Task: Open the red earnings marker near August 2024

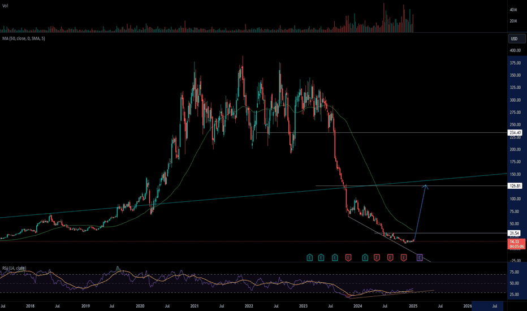Action: (x=390, y=258)
